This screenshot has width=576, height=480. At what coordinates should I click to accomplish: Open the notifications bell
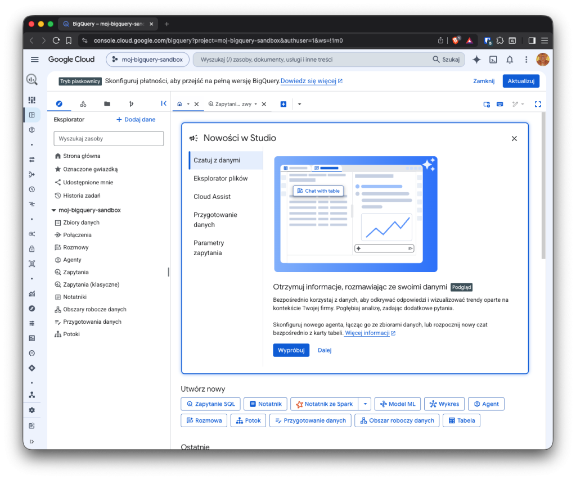point(510,60)
